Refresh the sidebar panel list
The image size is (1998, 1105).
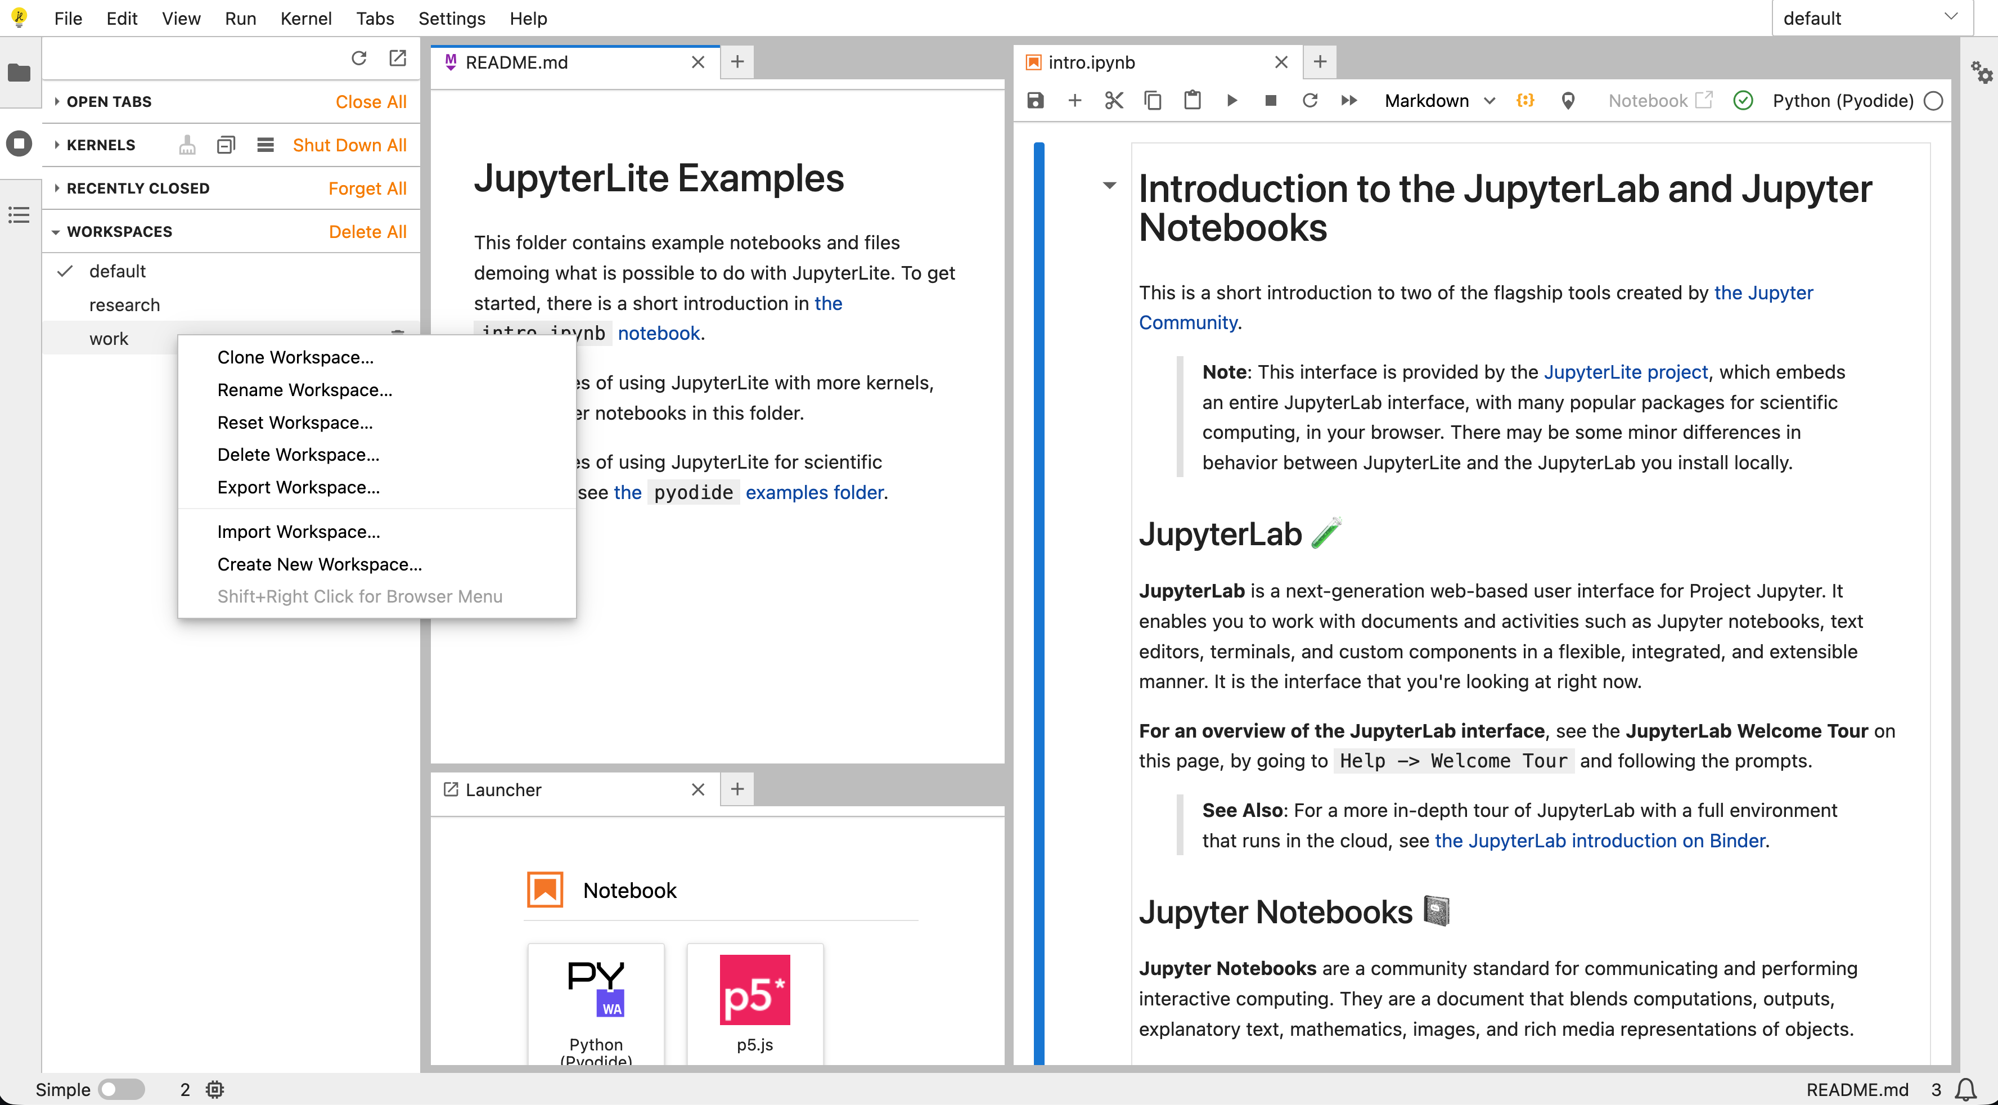(x=358, y=58)
